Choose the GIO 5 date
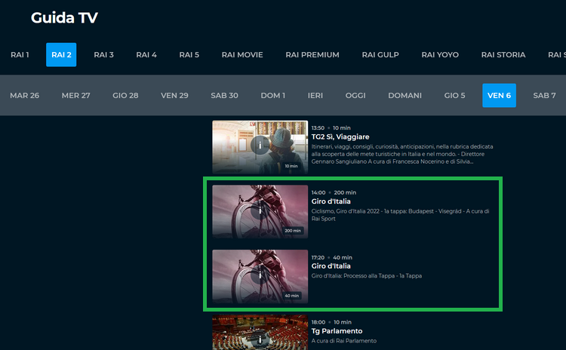Viewport: 566px width, 350px height. [x=454, y=96]
